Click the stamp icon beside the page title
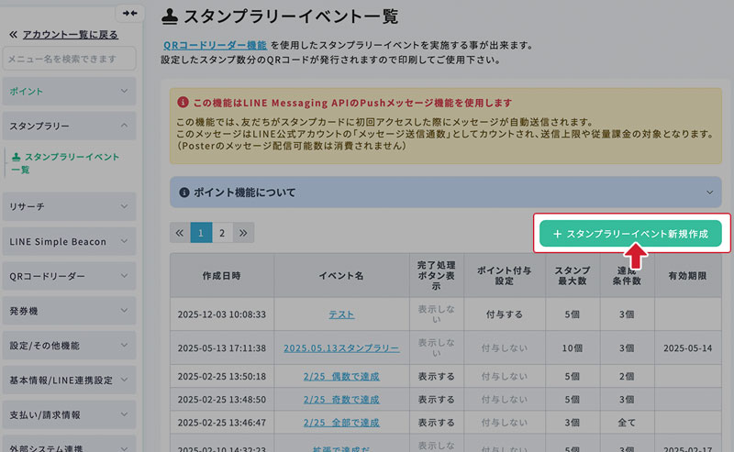This screenshot has height=452, width=734. pyautogui.click(x=169, y=15)
